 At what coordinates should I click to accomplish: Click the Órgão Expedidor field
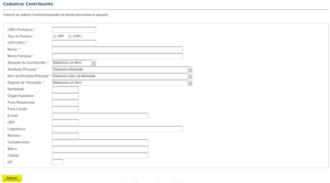tap(65, 96)
